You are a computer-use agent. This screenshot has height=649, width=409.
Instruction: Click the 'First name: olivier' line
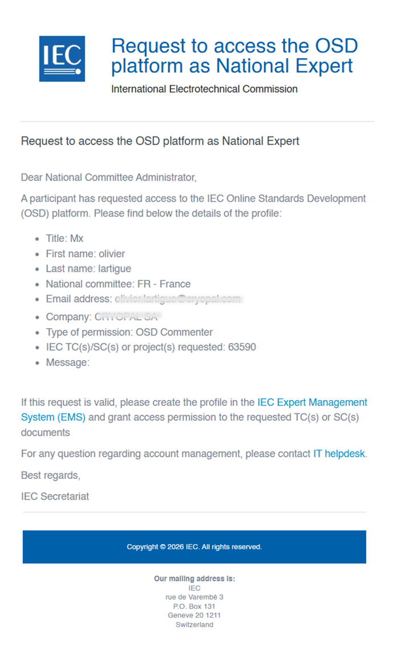(85, 254)
